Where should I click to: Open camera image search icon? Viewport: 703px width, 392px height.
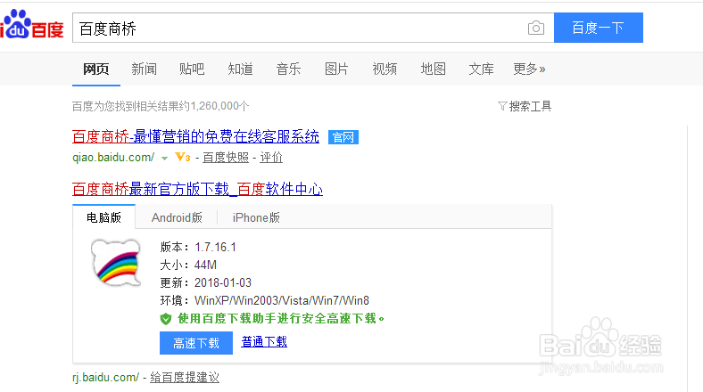536,28
